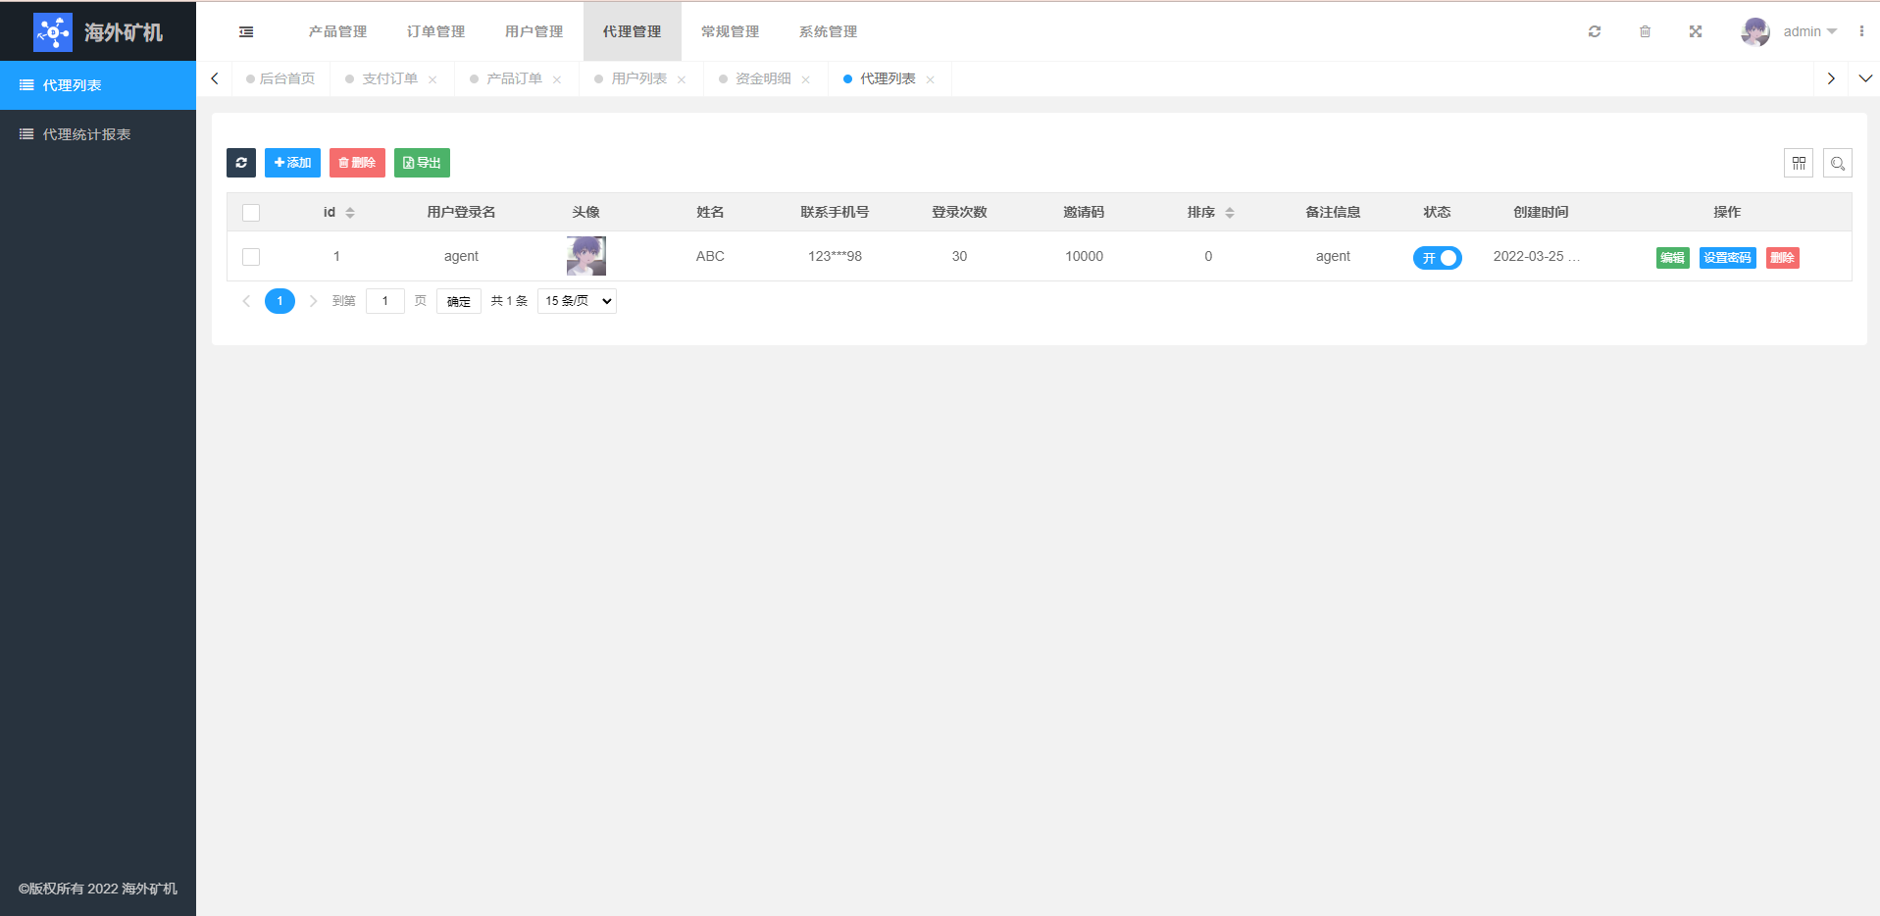Switch to the 资金明细 tab

click(762, 78)
